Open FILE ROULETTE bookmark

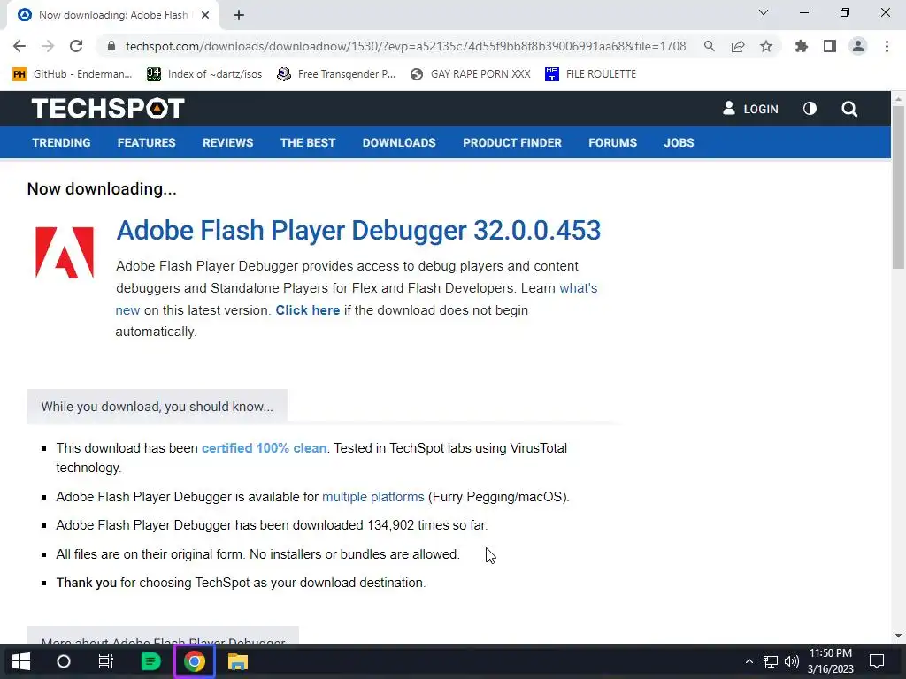590,74
